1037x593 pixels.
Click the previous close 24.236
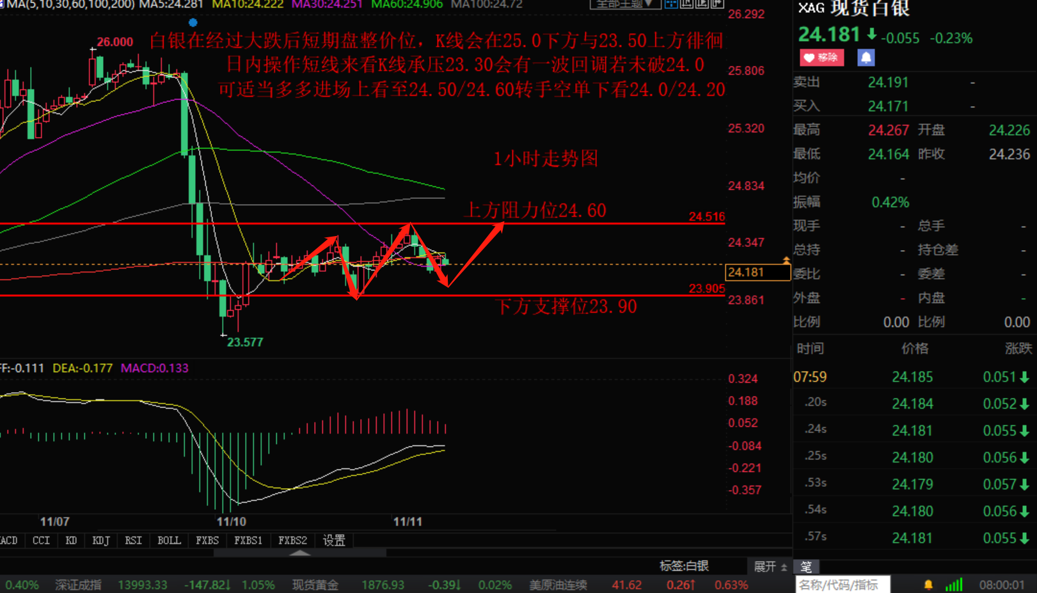pos(1009,154)
